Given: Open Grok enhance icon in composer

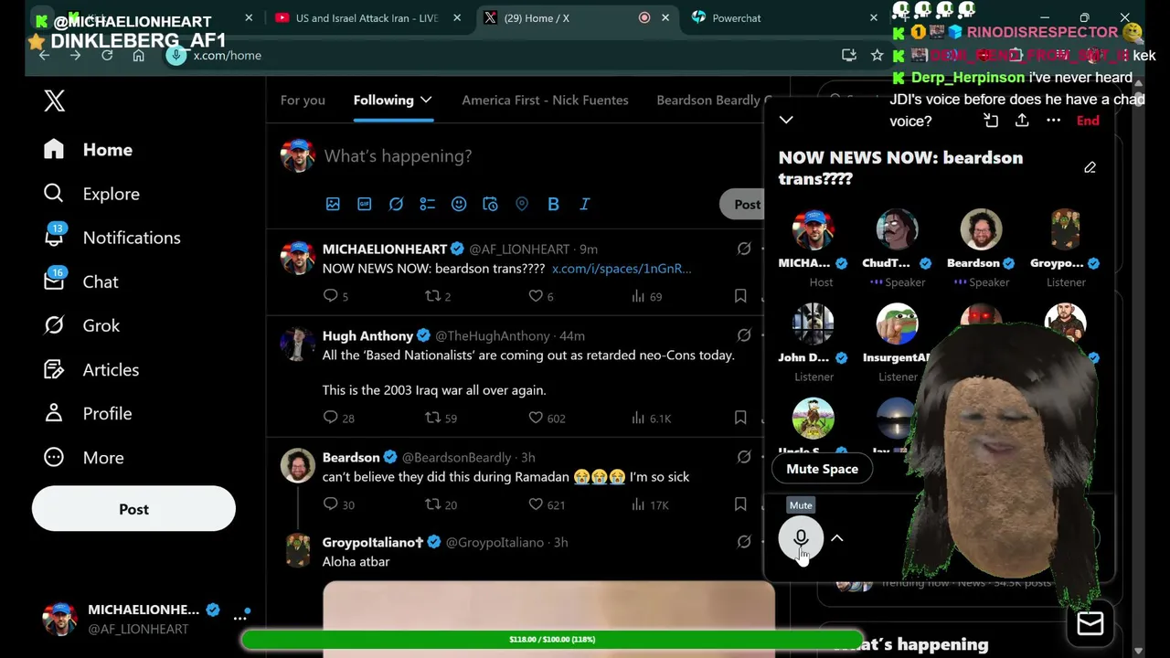Looking at the screenshot, I should [396, 204].
